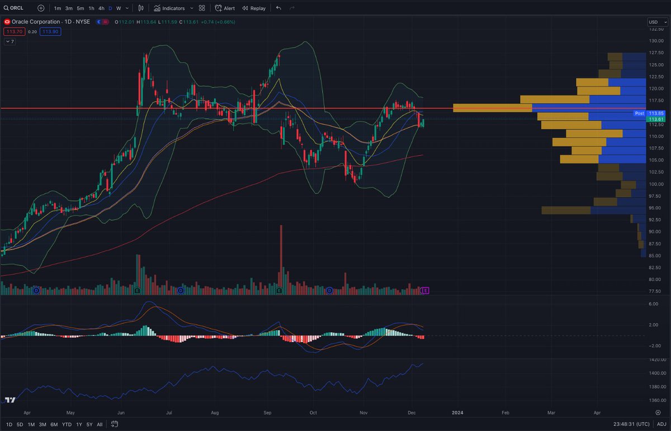The image size is (671, 431).
Task: Select the 3m interval
Action: (x=69, y=8)
